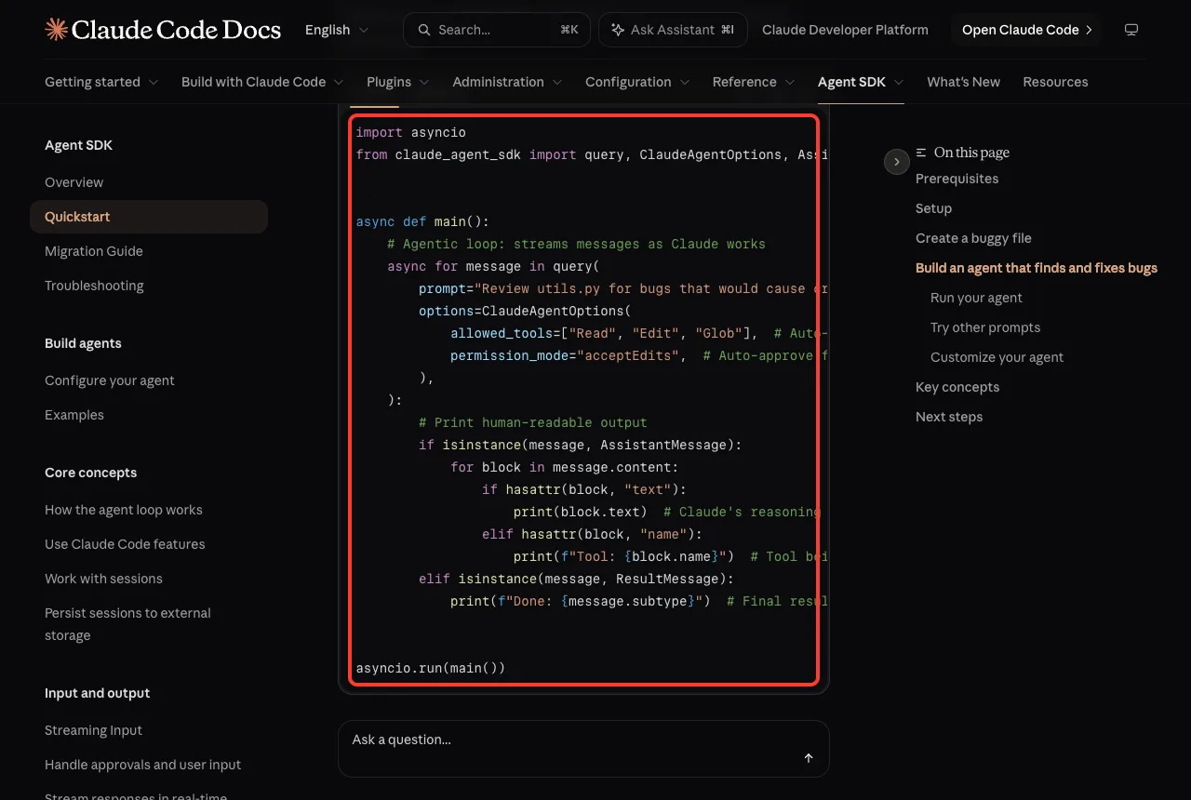Toggle the theme with the monitor icon

pyautogui.click(x=1131, y=30)
